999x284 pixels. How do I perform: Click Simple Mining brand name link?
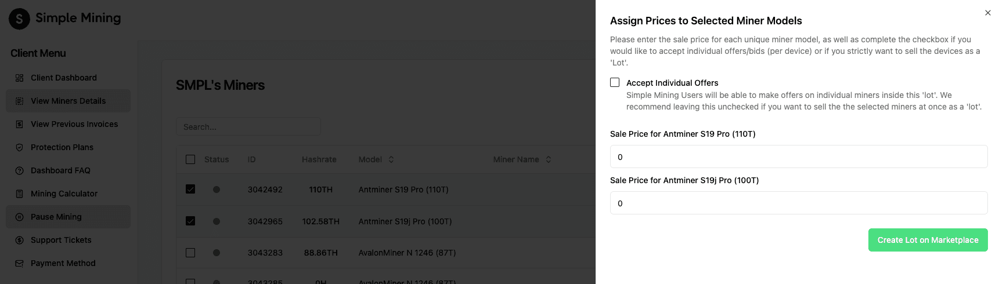78,18
